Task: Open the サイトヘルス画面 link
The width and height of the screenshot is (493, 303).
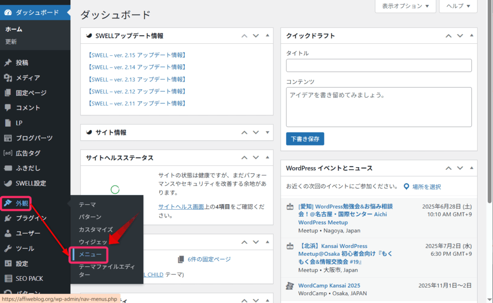Action: click(182, 207)
